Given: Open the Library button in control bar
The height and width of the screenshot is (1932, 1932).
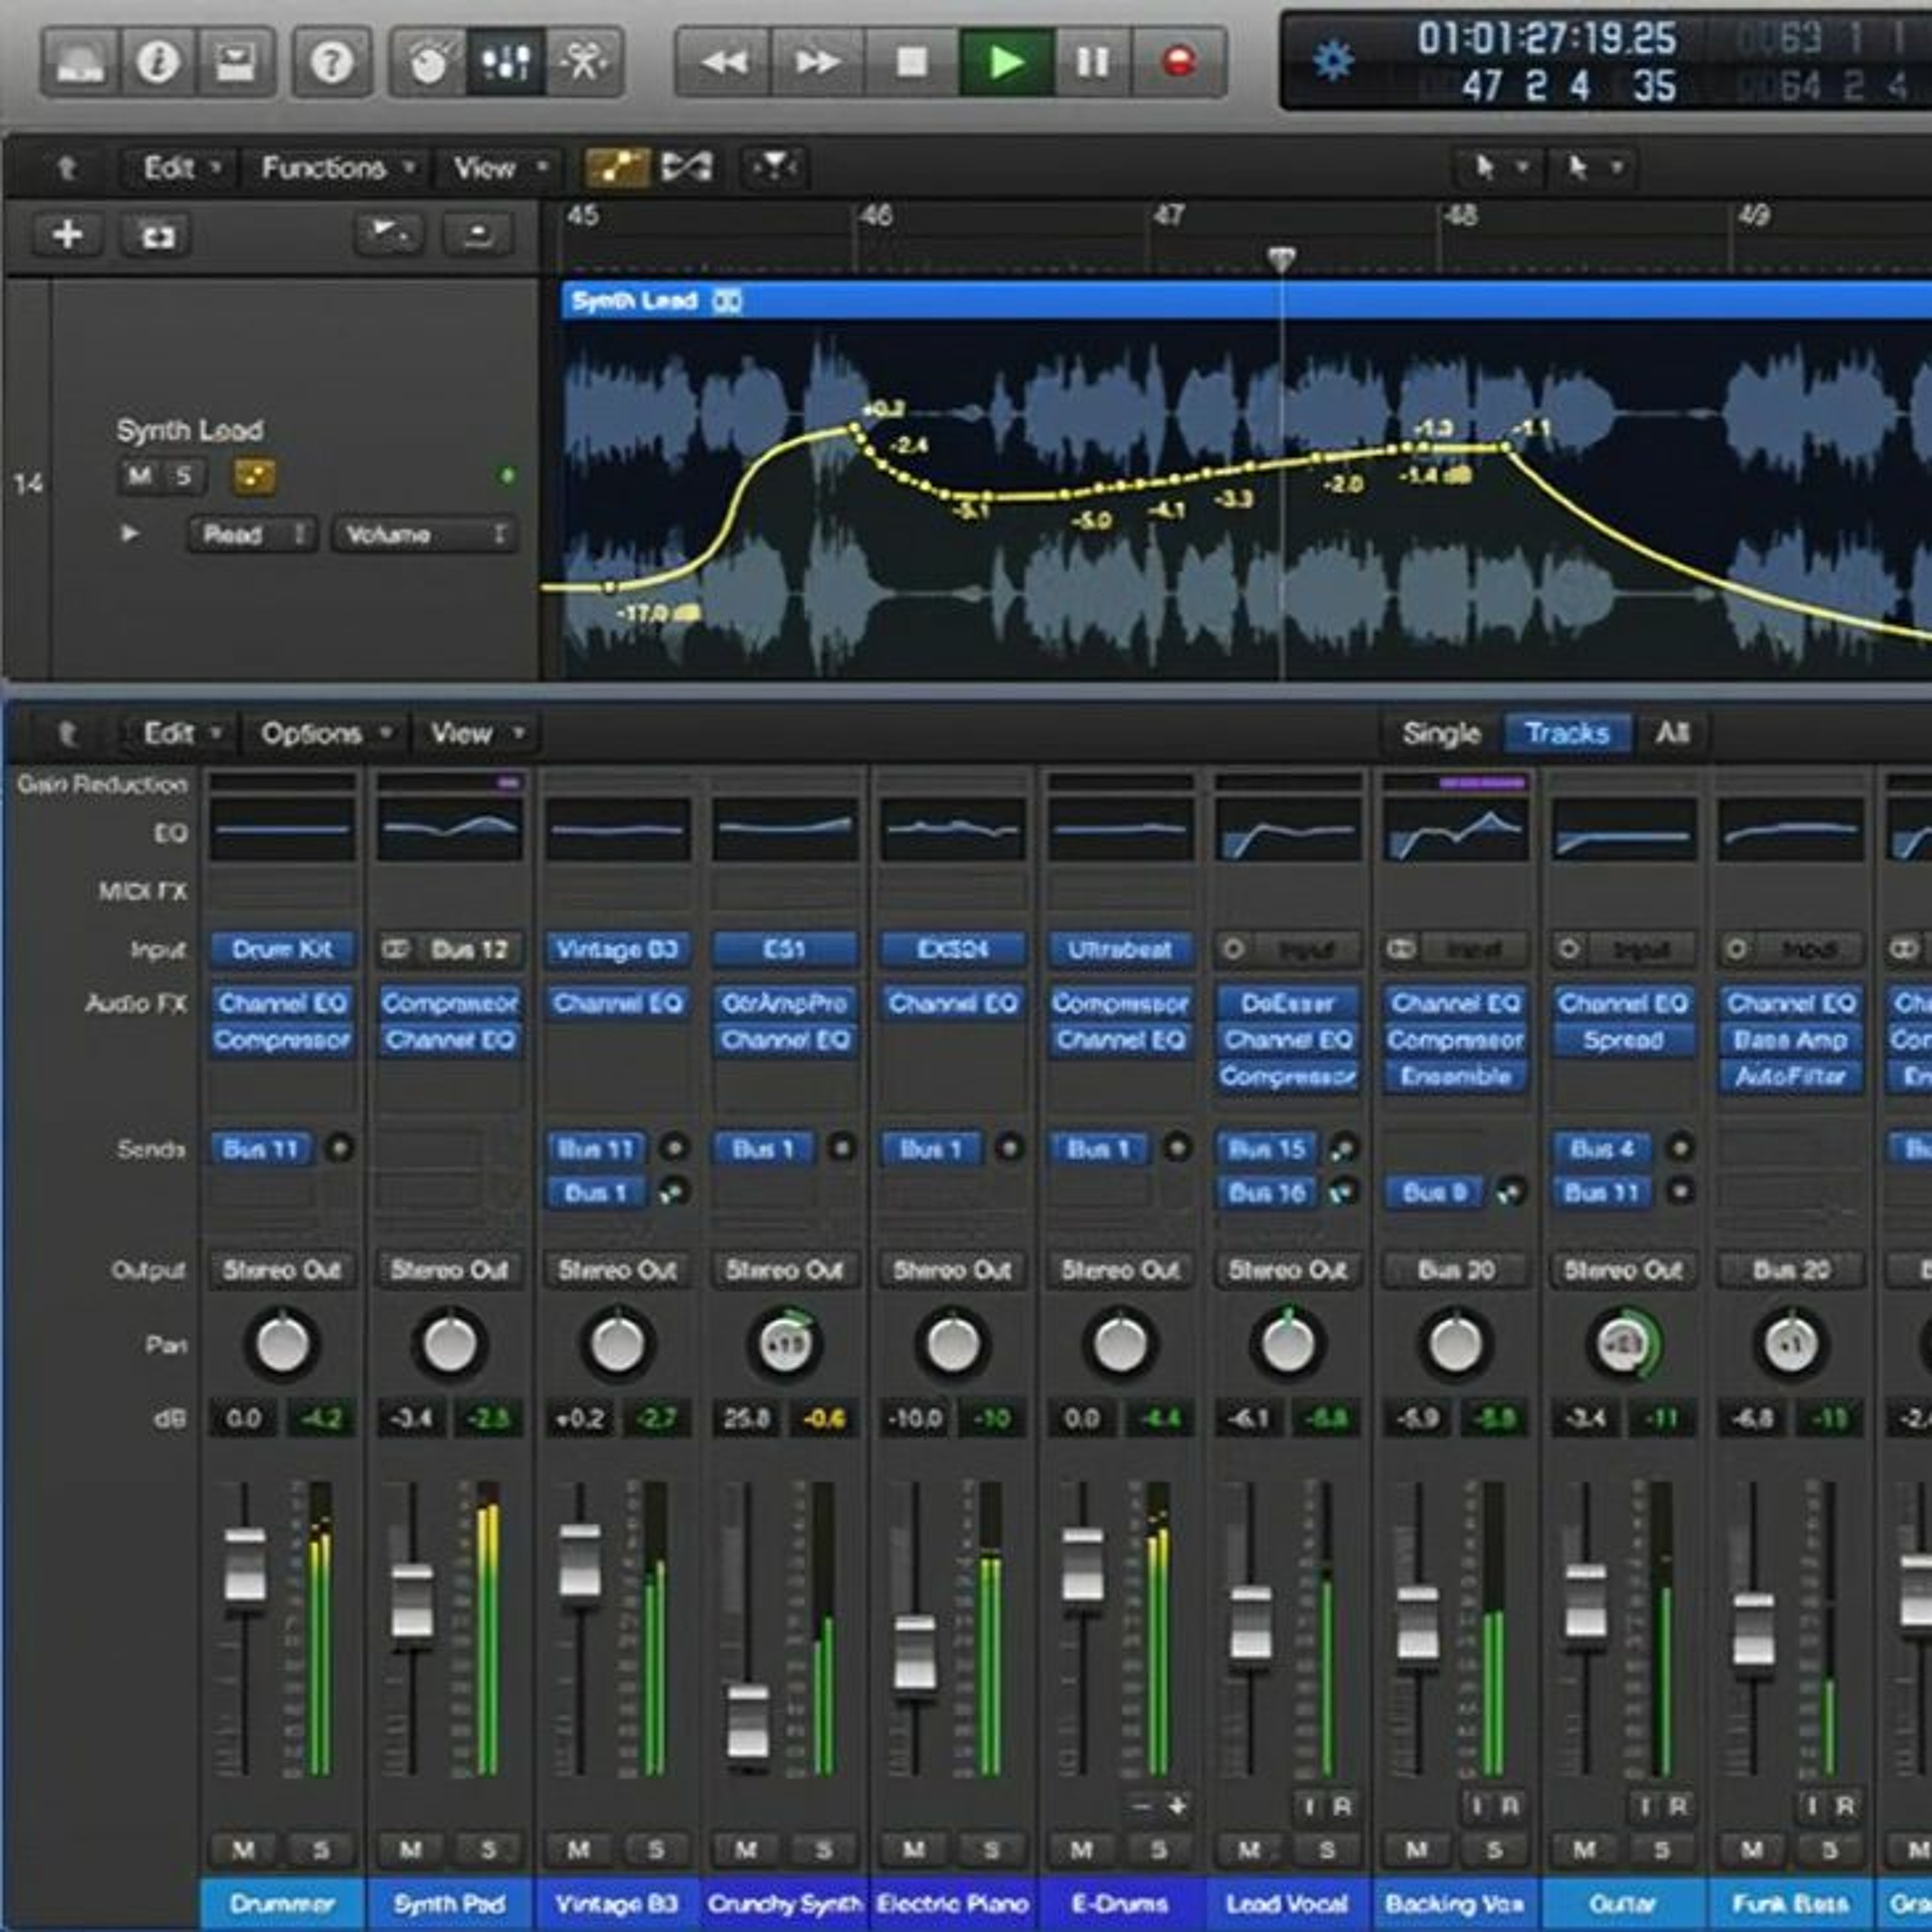Looking at the screenshot, I should point(80,62).
